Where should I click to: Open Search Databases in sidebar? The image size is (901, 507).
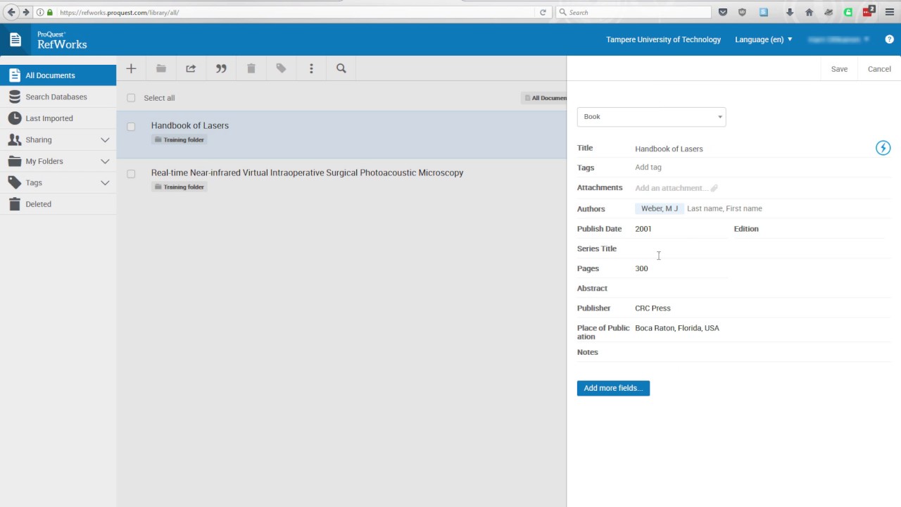click(x=56, y=97)
